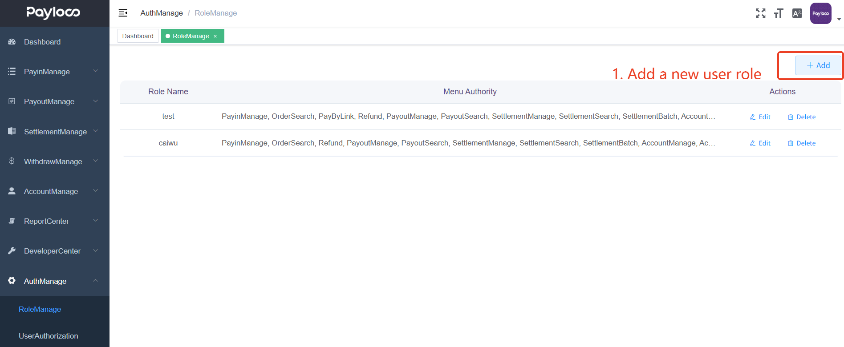Toggle the sidebar collapse hamburger icon
This screenshot has width=844, height=347.
123,13
